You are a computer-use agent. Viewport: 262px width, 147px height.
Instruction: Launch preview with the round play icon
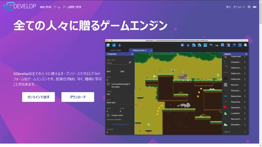pos(182,45)
